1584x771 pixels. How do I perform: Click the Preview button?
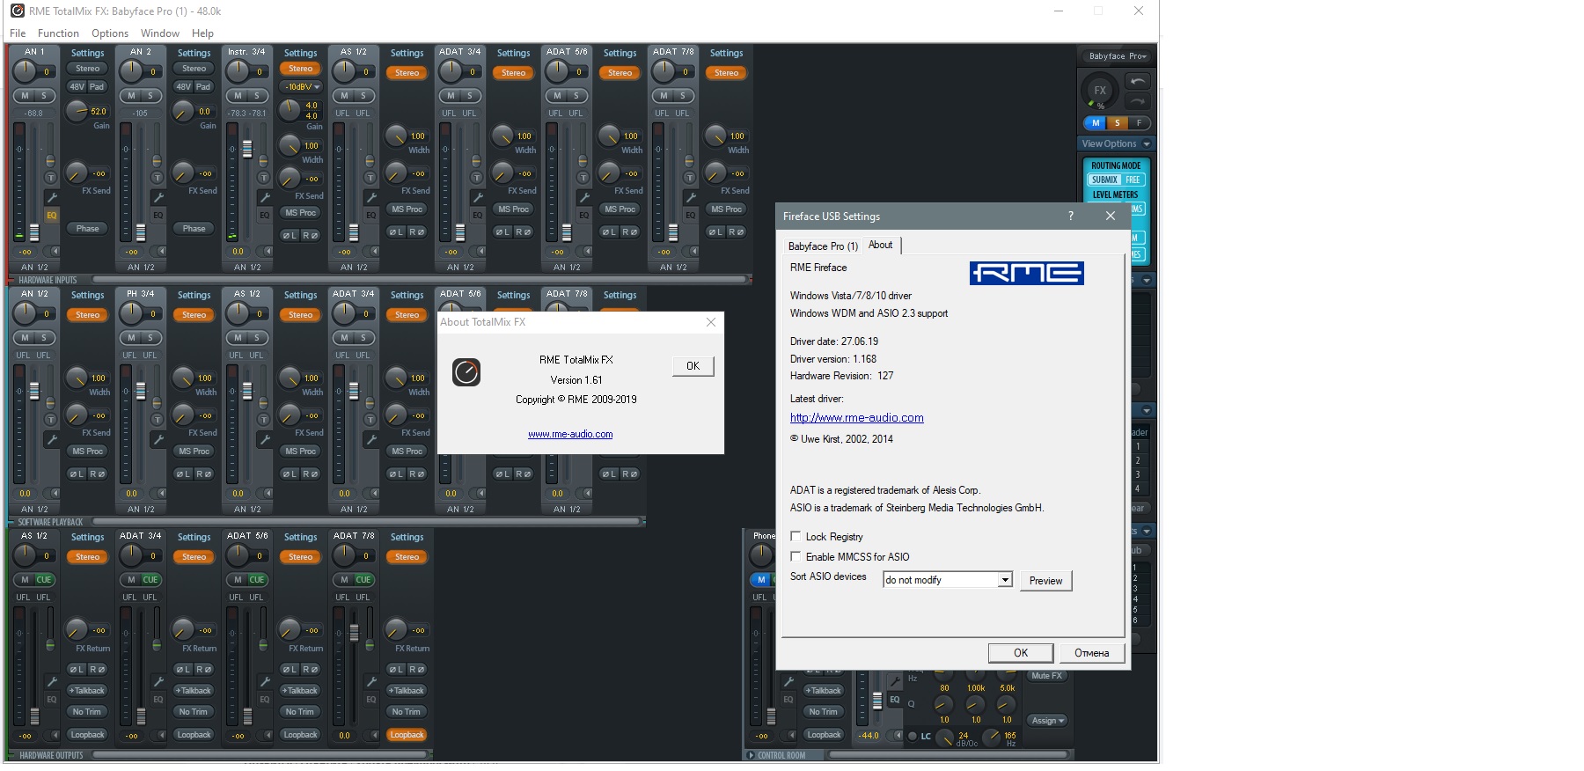pyautogui.click(x=1045, y=581)
